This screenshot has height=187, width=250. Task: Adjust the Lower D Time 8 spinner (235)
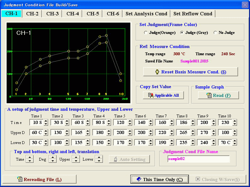coord(193,142)
